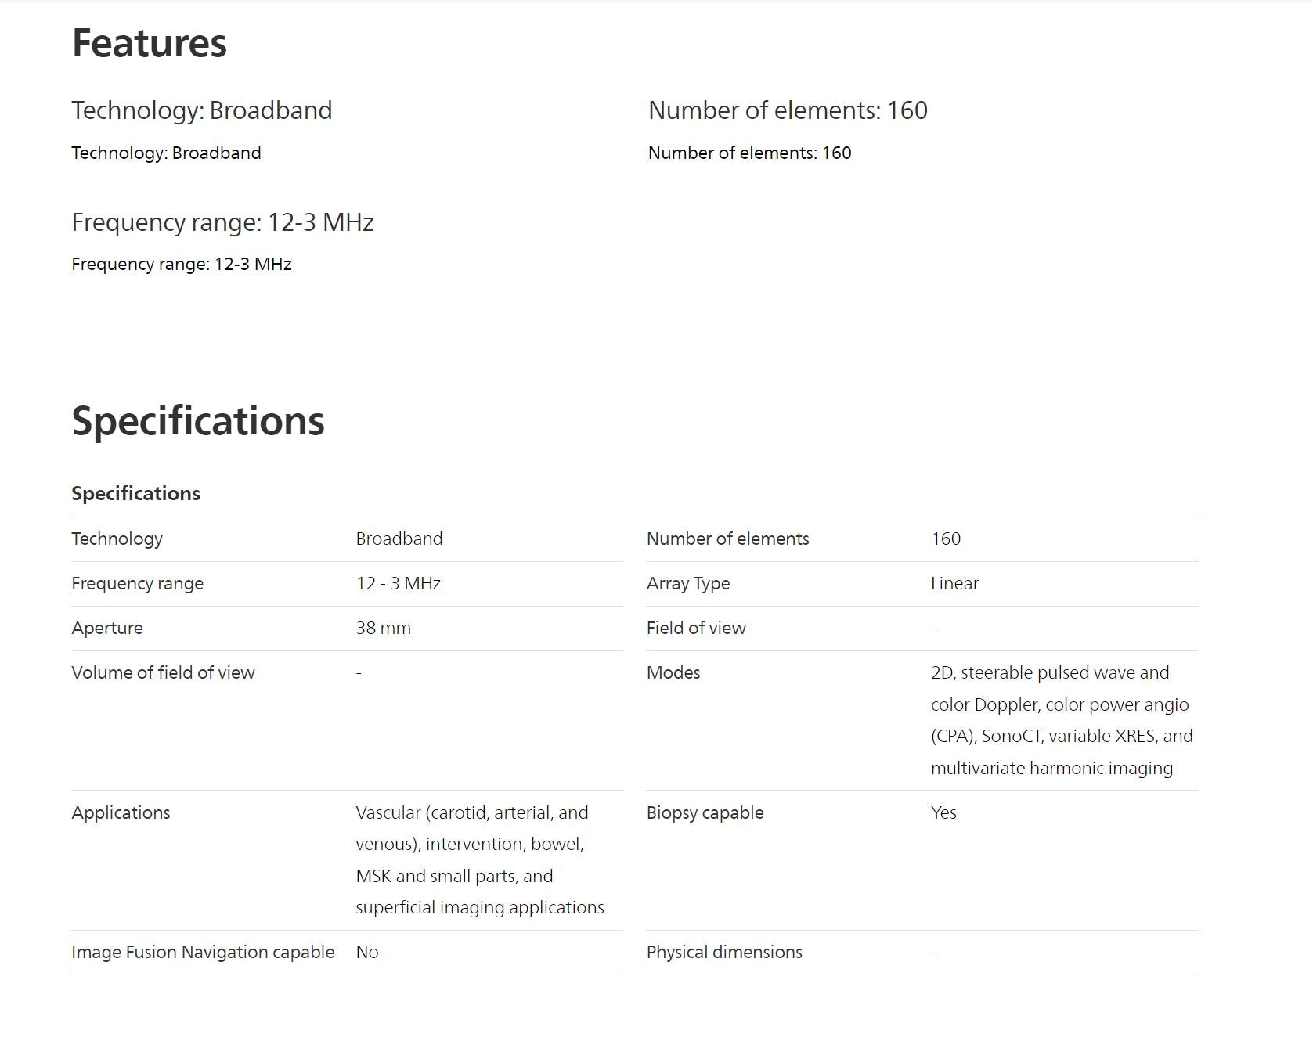
Task: Click the bold Specifications table subheading
Action: pos(135,493)
